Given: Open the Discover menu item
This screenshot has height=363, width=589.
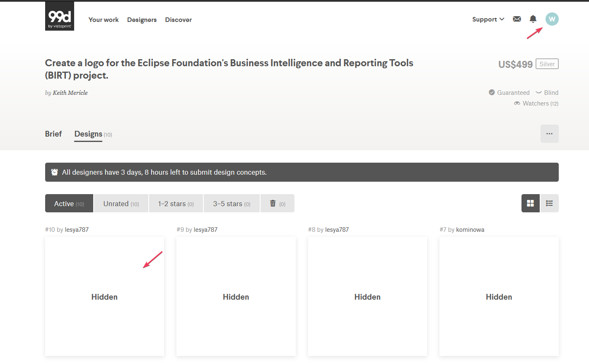Looking at the screenshot, I should (178, 20).
